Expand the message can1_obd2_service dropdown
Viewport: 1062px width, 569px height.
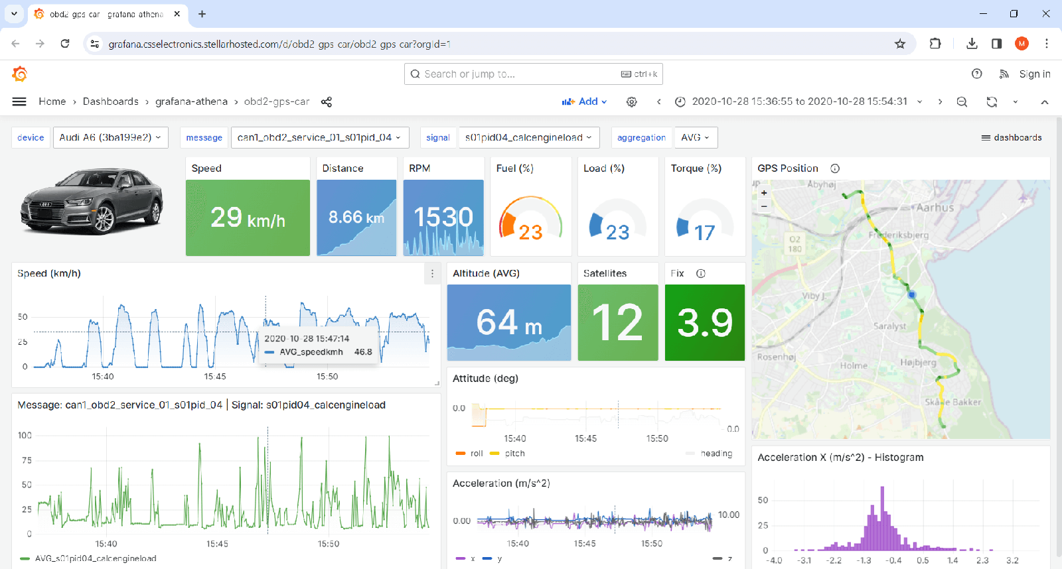pos(319,137)
